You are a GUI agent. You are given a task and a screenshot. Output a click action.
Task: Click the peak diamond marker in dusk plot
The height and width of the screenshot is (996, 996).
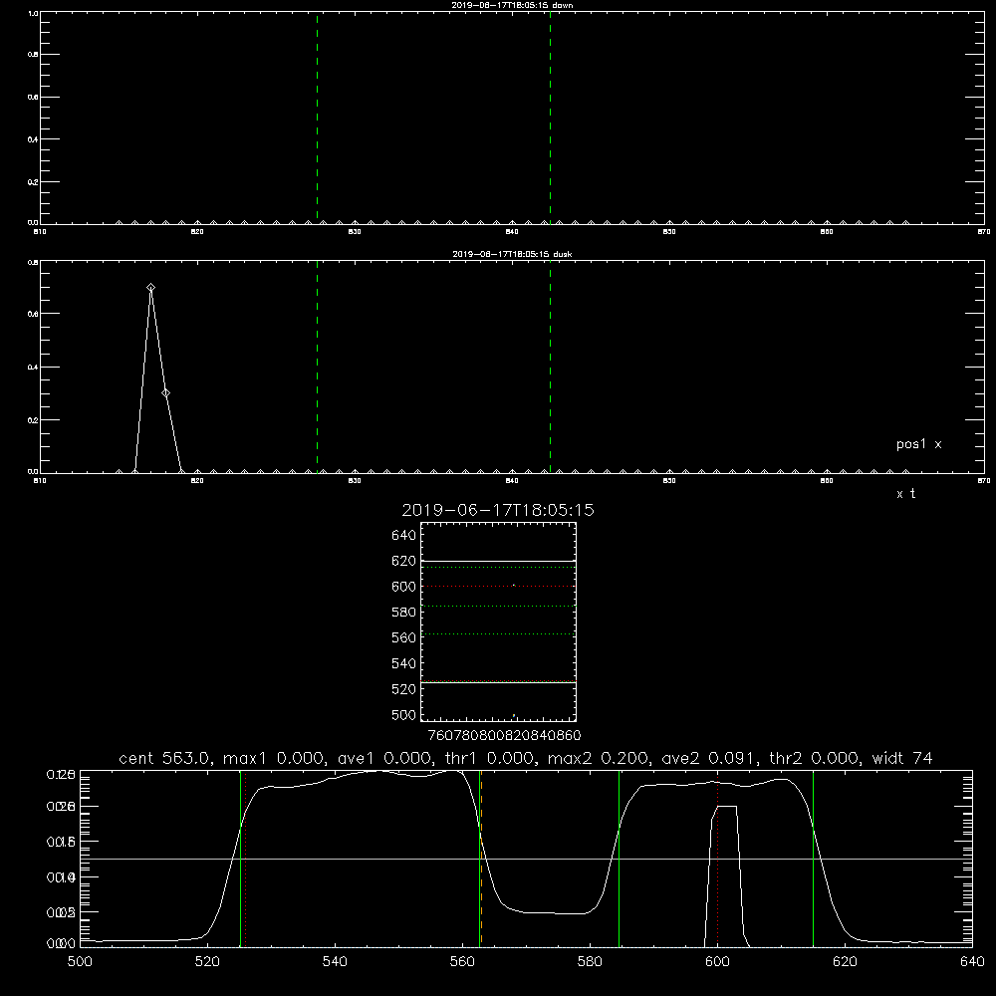[150, 288]
